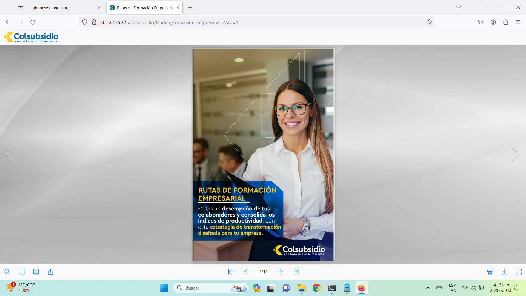The height and width of the screenshot is (296, 526).
Task: Click the Firefox back button
Action: [8, 22]
